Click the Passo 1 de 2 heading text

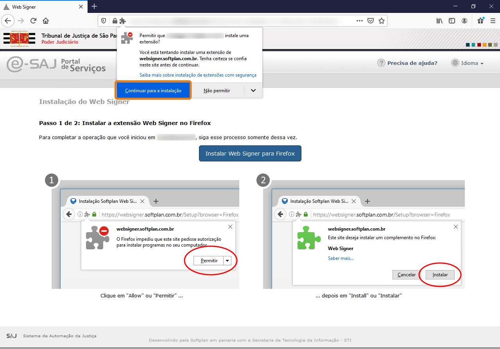[125, 123]
